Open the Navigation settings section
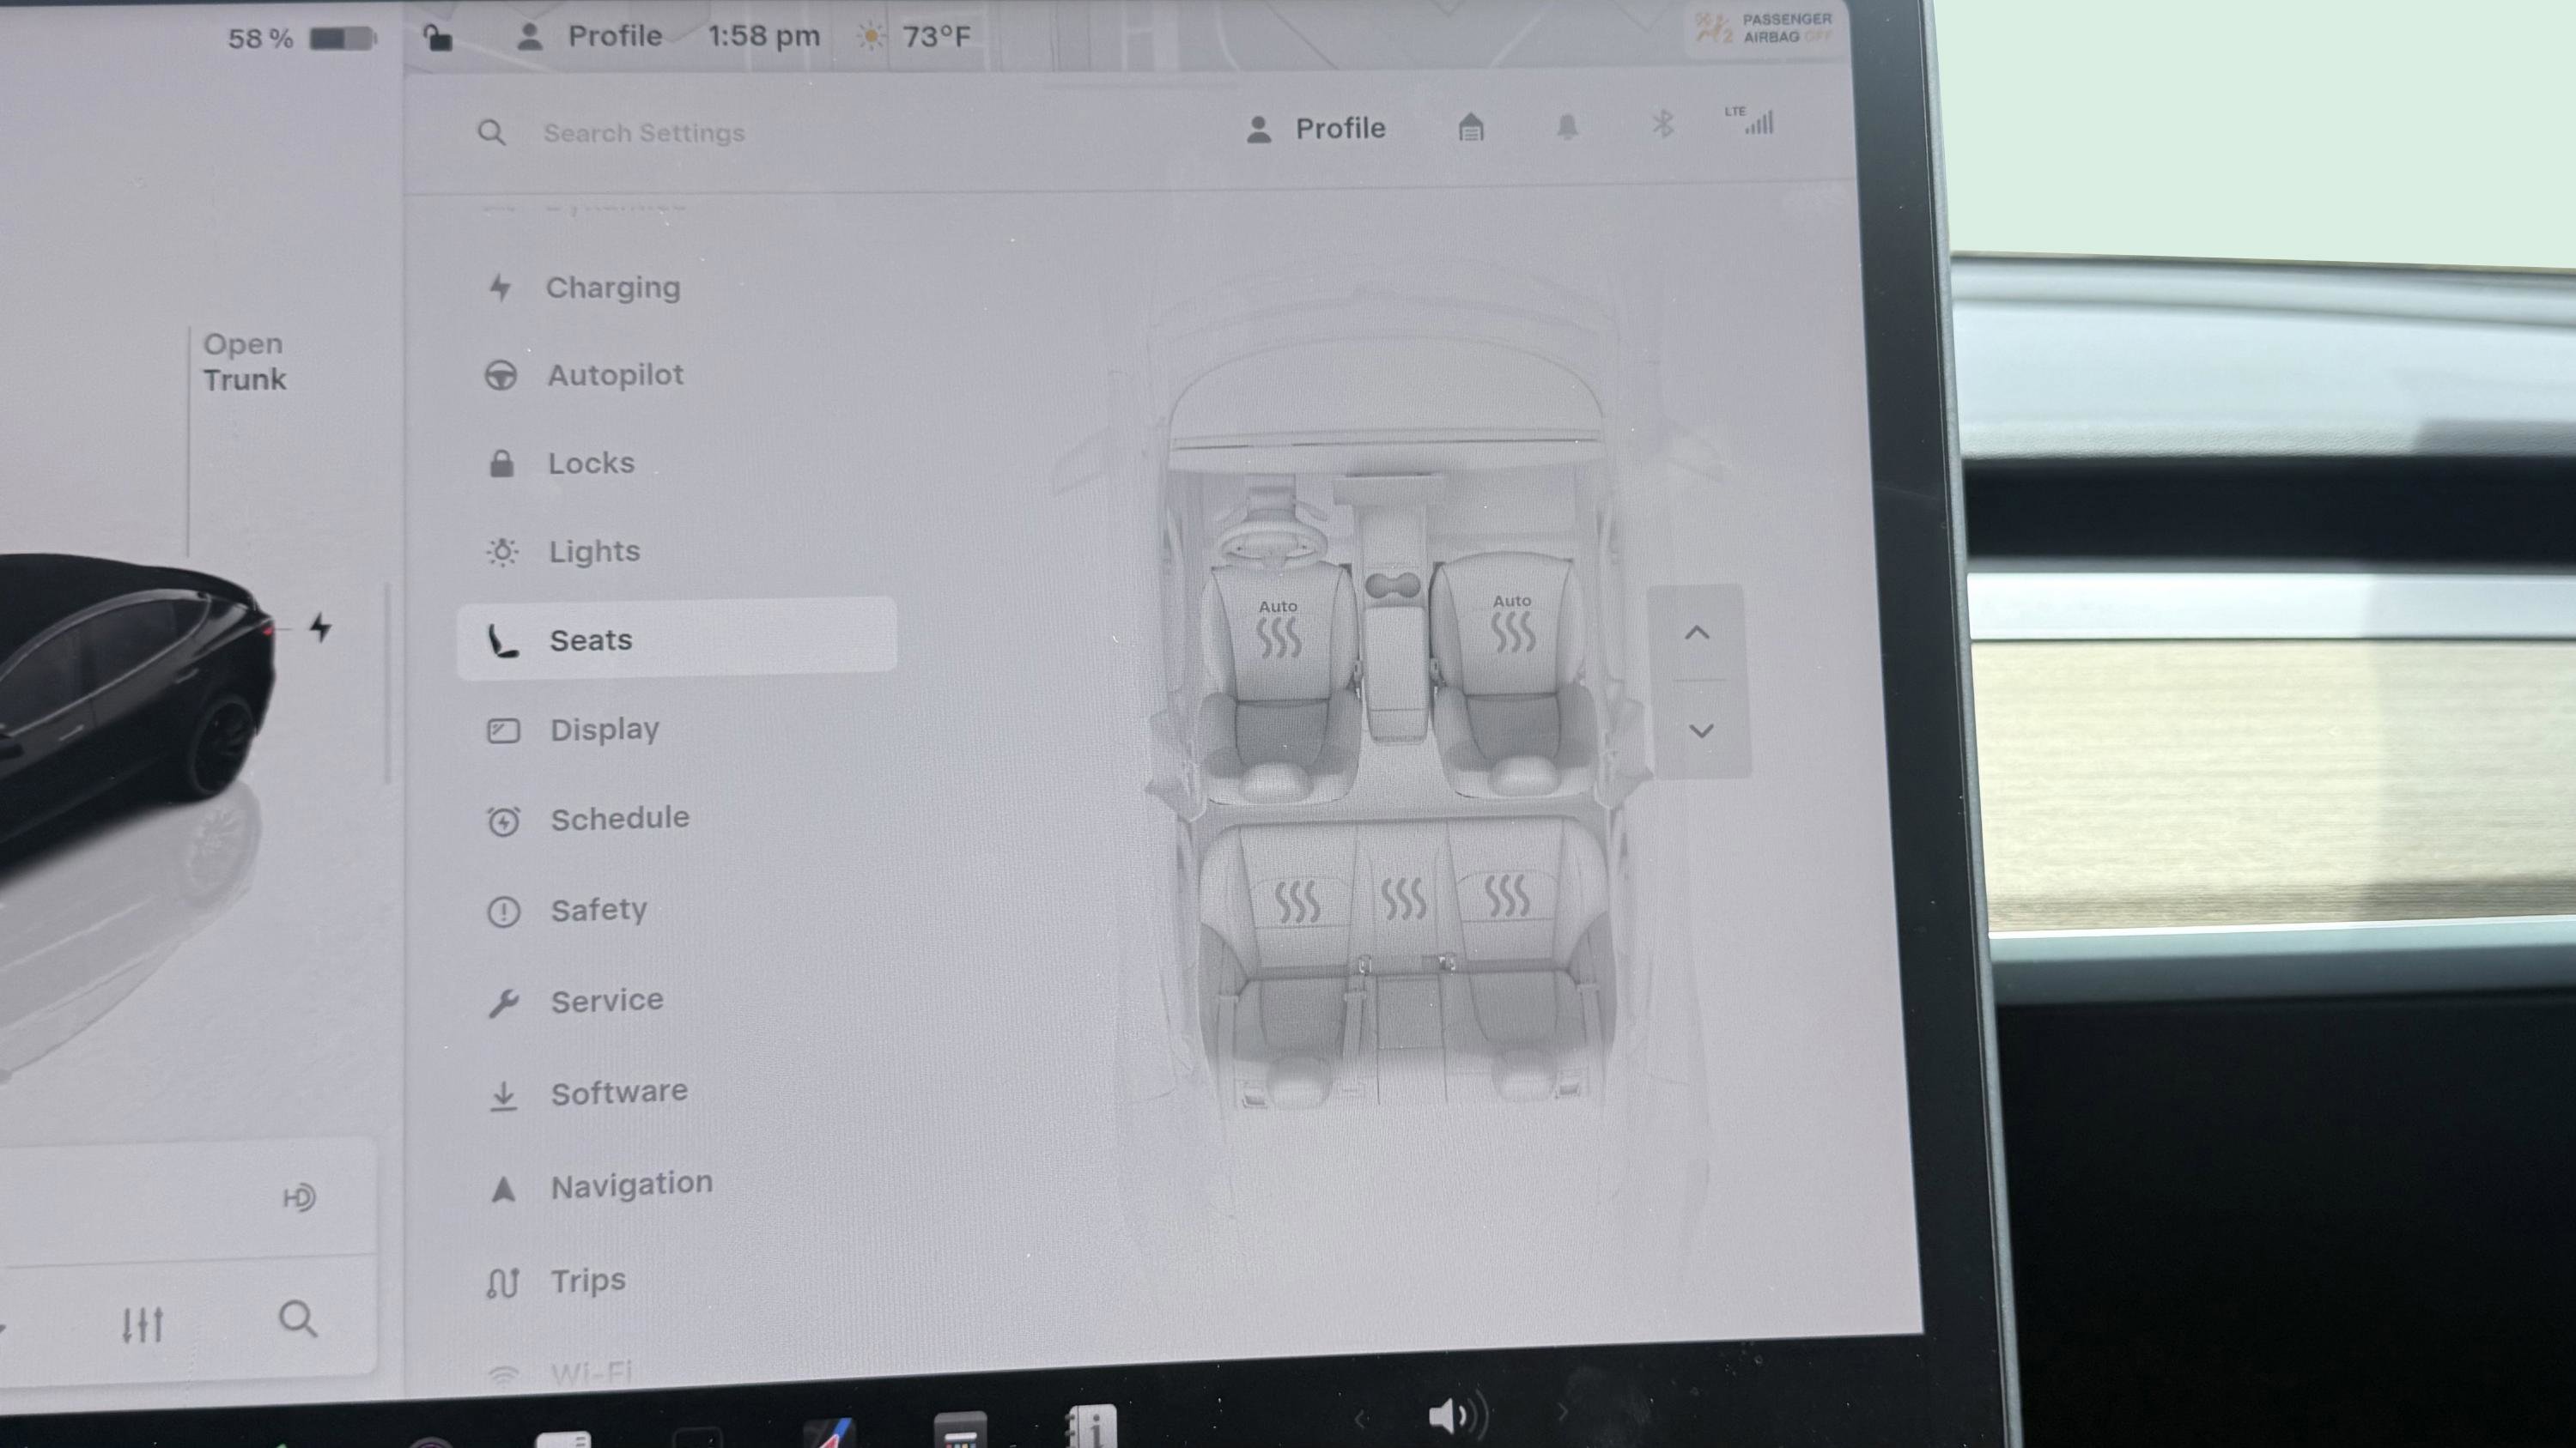This screenshot has width=2576, height=1448. (x=630, y=1182)
